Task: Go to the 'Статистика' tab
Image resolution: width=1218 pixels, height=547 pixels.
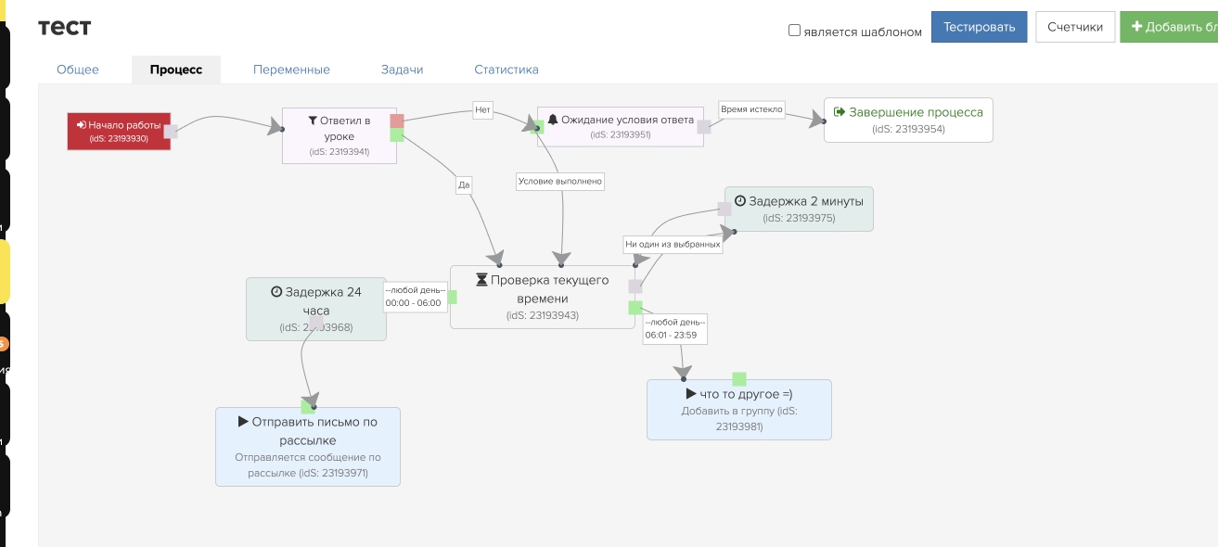Action: pos(506,70)
